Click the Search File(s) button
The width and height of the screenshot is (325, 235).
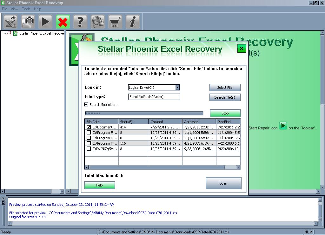(225, 97)
